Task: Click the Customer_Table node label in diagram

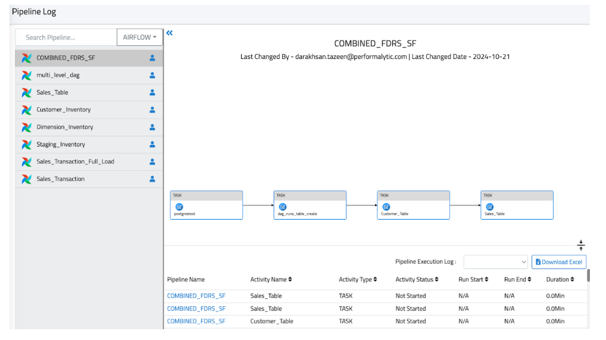Action: 395,214
